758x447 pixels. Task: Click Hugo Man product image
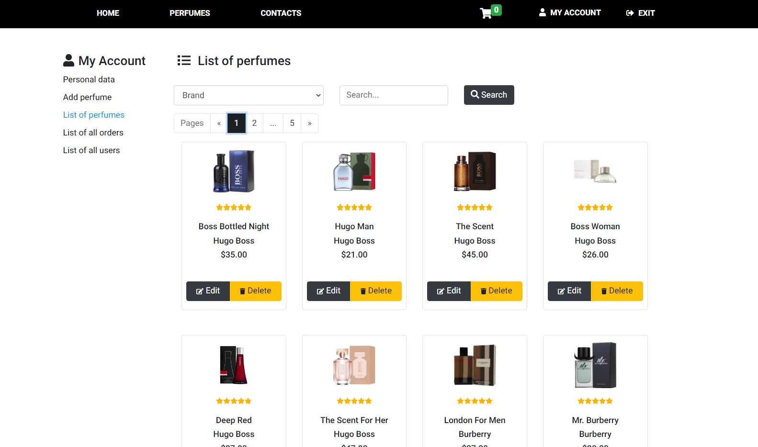(354, 171)
